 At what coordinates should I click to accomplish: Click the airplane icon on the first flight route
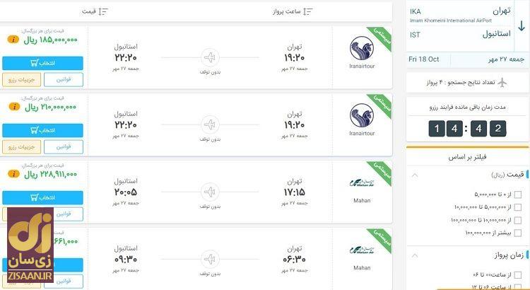pos(210,58)
